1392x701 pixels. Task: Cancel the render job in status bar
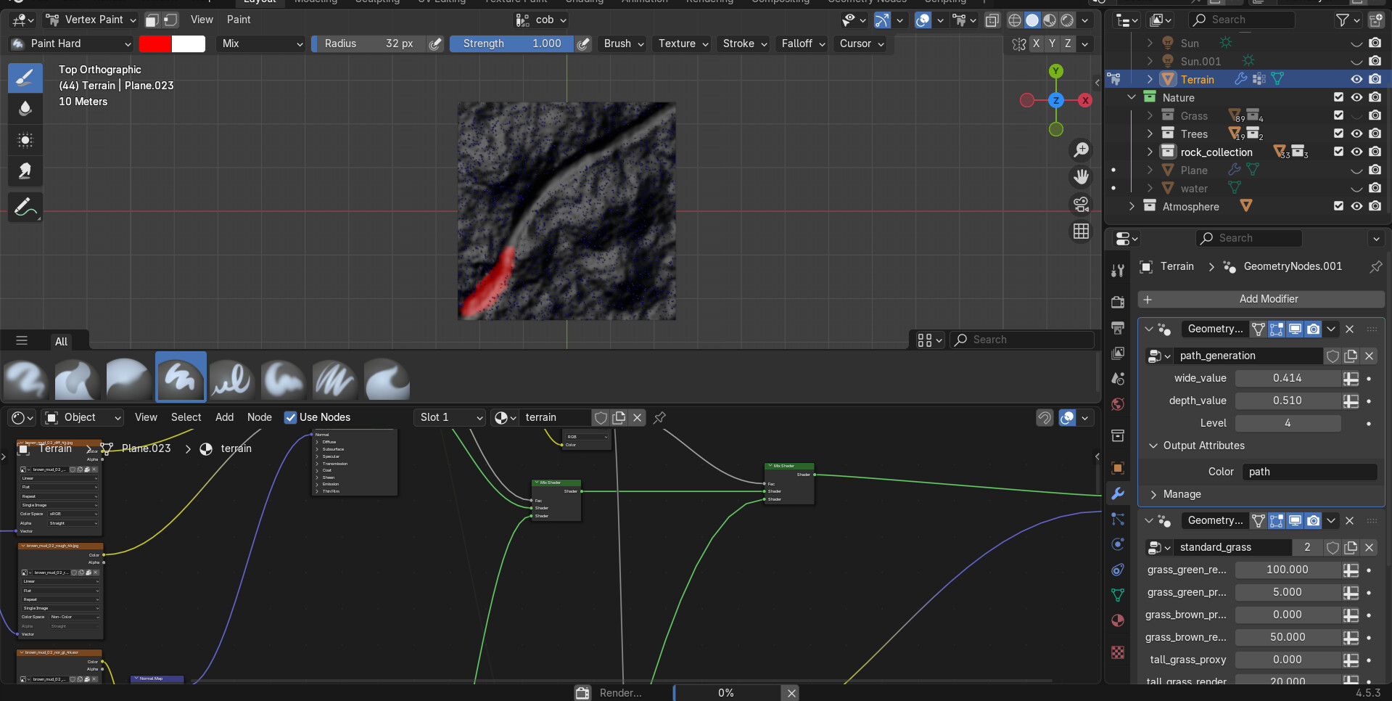click(791, 693)
